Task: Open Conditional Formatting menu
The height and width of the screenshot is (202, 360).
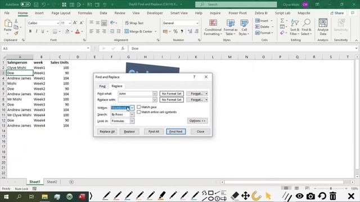Action: click(x=213, y=27)
